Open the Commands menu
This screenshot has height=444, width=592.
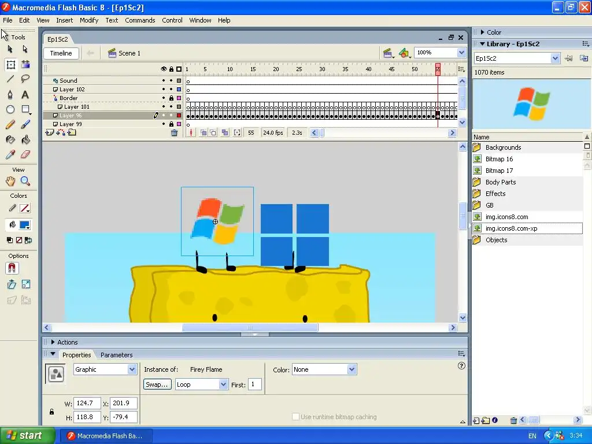pos(140,20)
